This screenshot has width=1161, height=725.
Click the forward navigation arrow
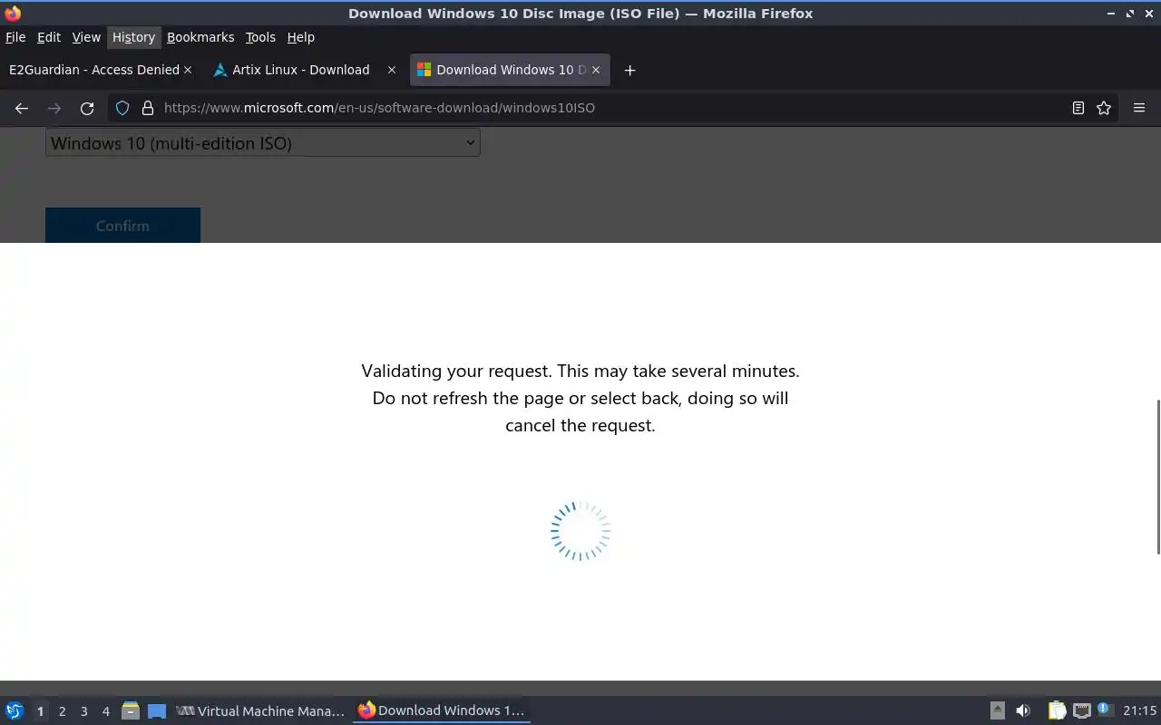pyautogui.click(x=54, y=108)
